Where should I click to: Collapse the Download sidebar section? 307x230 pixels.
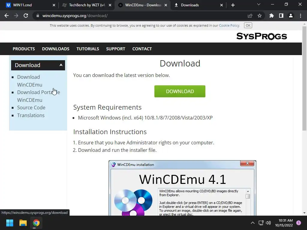[x=38, y=65]
